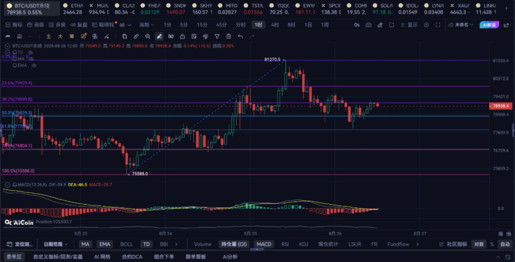Select the 分时 timeframe

pos(241,25)
